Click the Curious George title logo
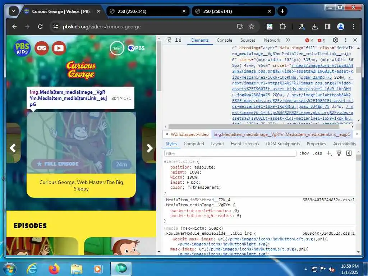 click(x=81, y=70)
